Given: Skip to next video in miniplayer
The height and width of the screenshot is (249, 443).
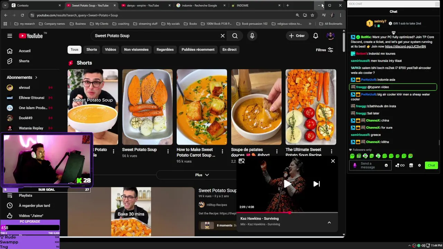Looking at the screenshot, I should point(316,184).
